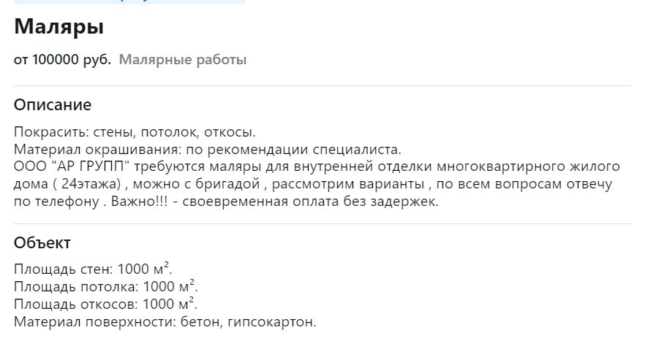Select the "Объект" section heading
Image resolution: width=645 pixels, height=341 pixels.
[x=42, y=242]
